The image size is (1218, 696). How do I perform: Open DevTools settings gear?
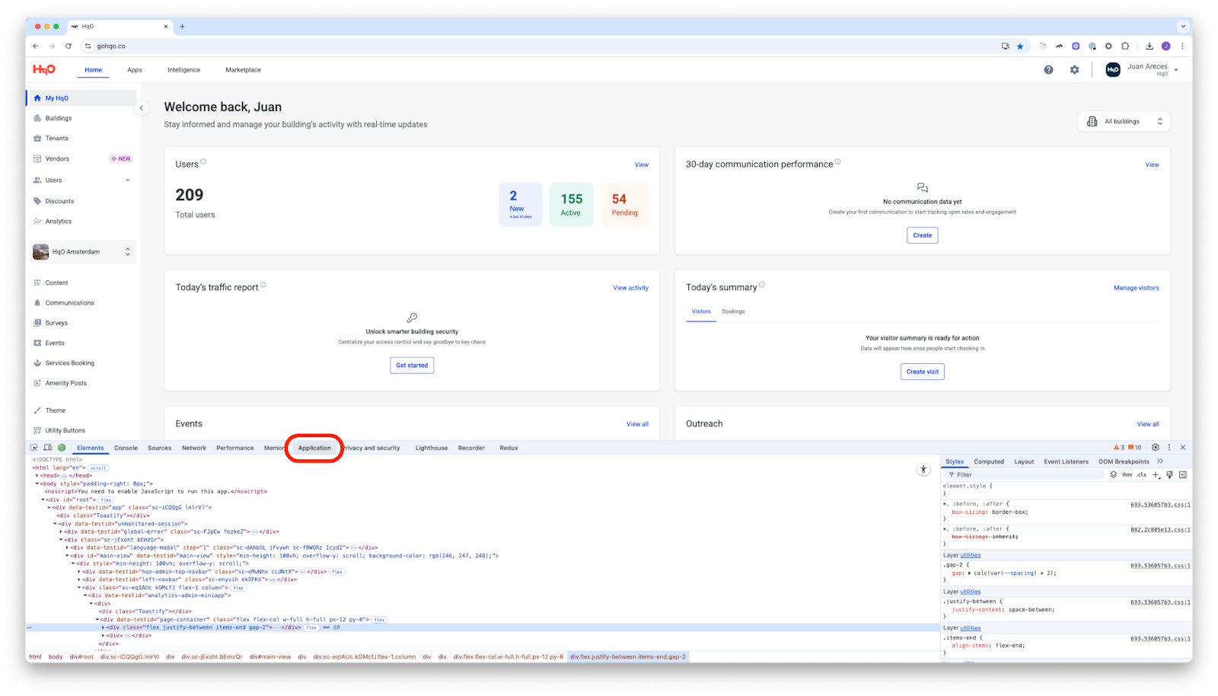pos(1156,448)
